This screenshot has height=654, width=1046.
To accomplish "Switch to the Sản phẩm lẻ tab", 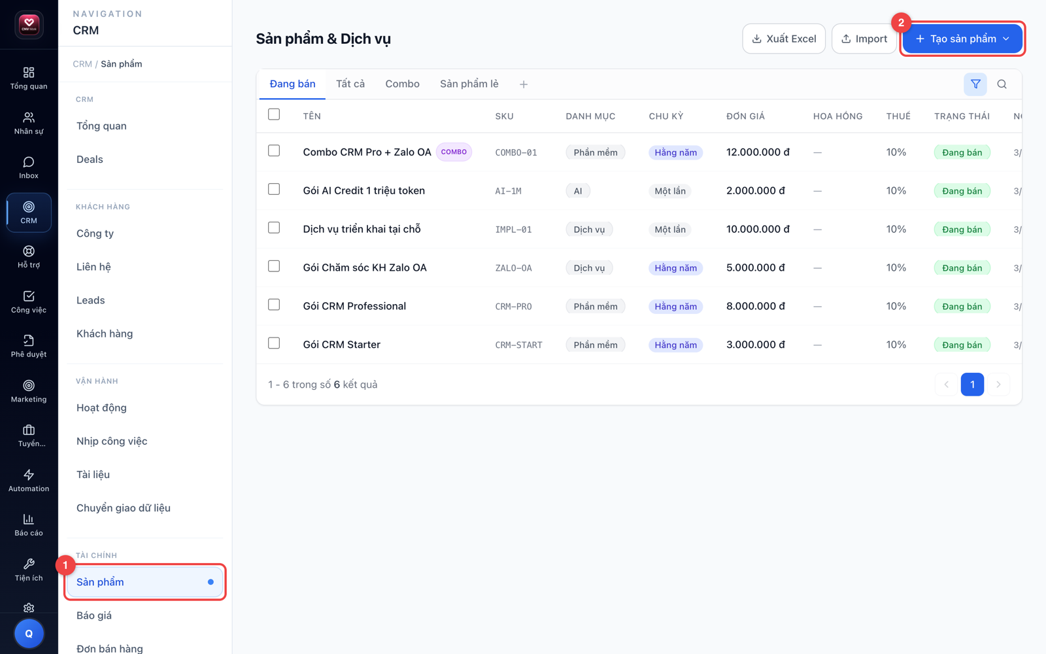I will pyautogui.click(x=469, y=84).
